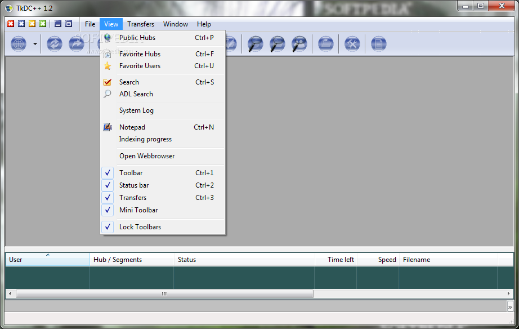The image size is (519, 329).
Task: Click the notepad icon in the View menu
Action: coord(108,127)
